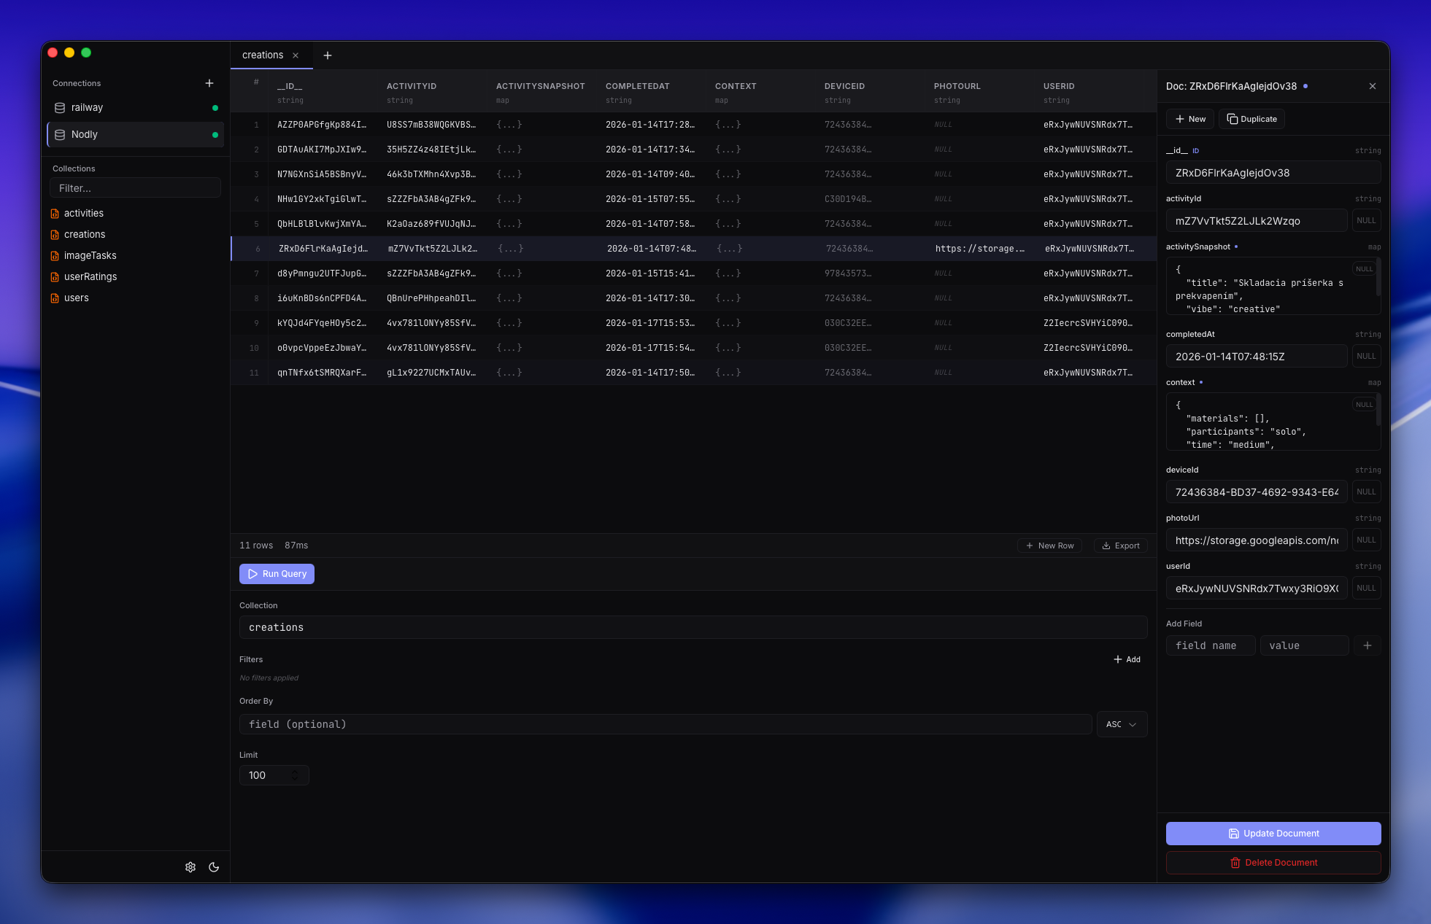Open the ASC sort order dropdown
The image size is (1431, 924).
[1122, 724]
